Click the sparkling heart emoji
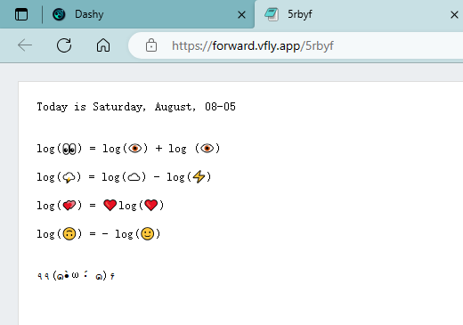463x325 pixels. (x=69, y=206)
